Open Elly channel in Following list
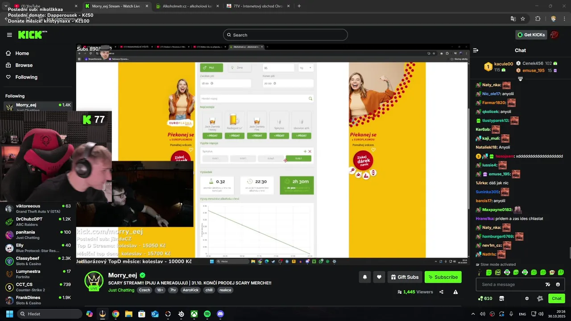Image resolution: width=571 pixels, height=321 pixels. click(38, 247)
